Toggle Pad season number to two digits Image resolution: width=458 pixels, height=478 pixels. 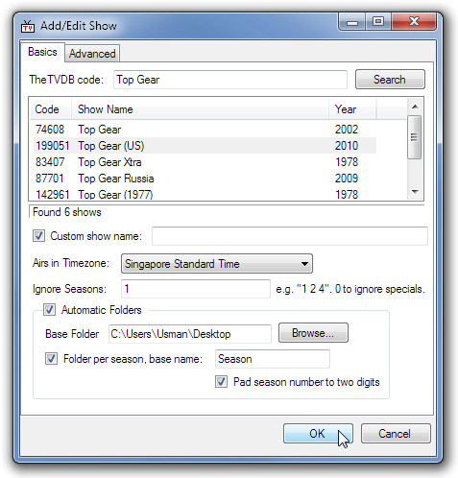221,382
